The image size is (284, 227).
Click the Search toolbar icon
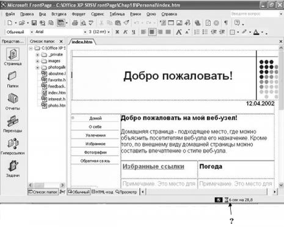pyautogui.click(x=43, y=23)
